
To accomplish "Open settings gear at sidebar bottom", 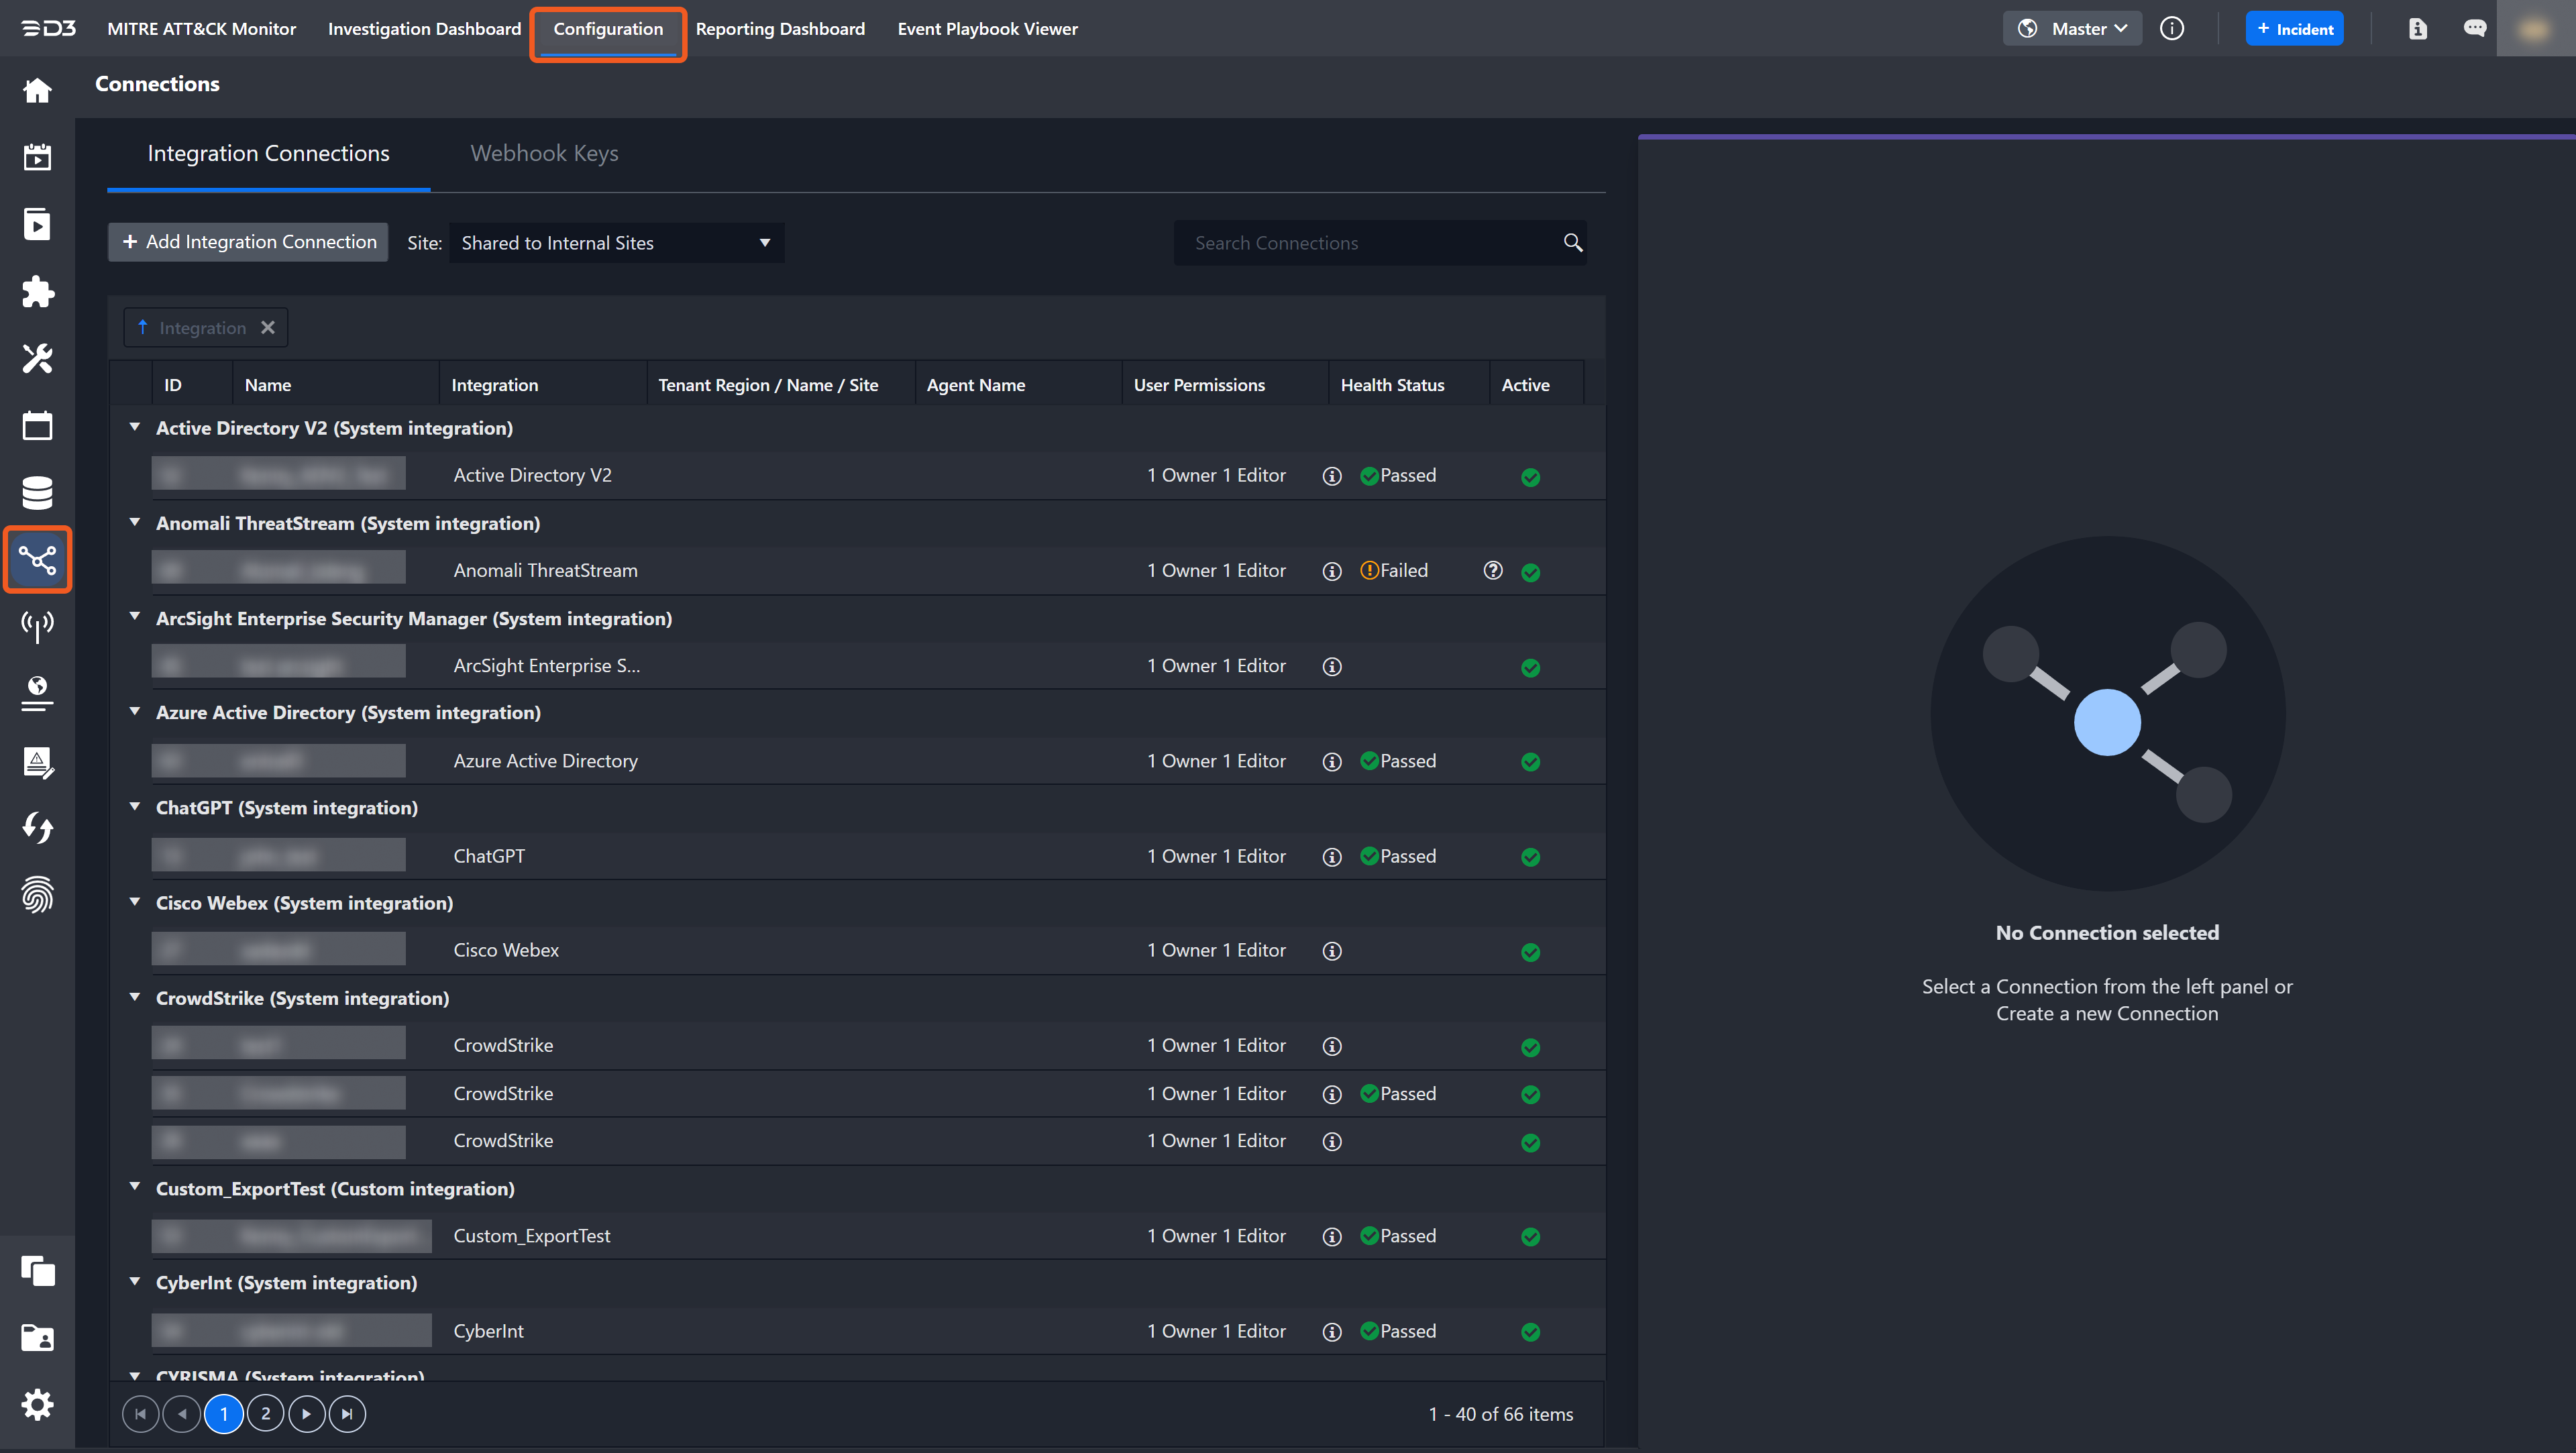I will 37,1404.
